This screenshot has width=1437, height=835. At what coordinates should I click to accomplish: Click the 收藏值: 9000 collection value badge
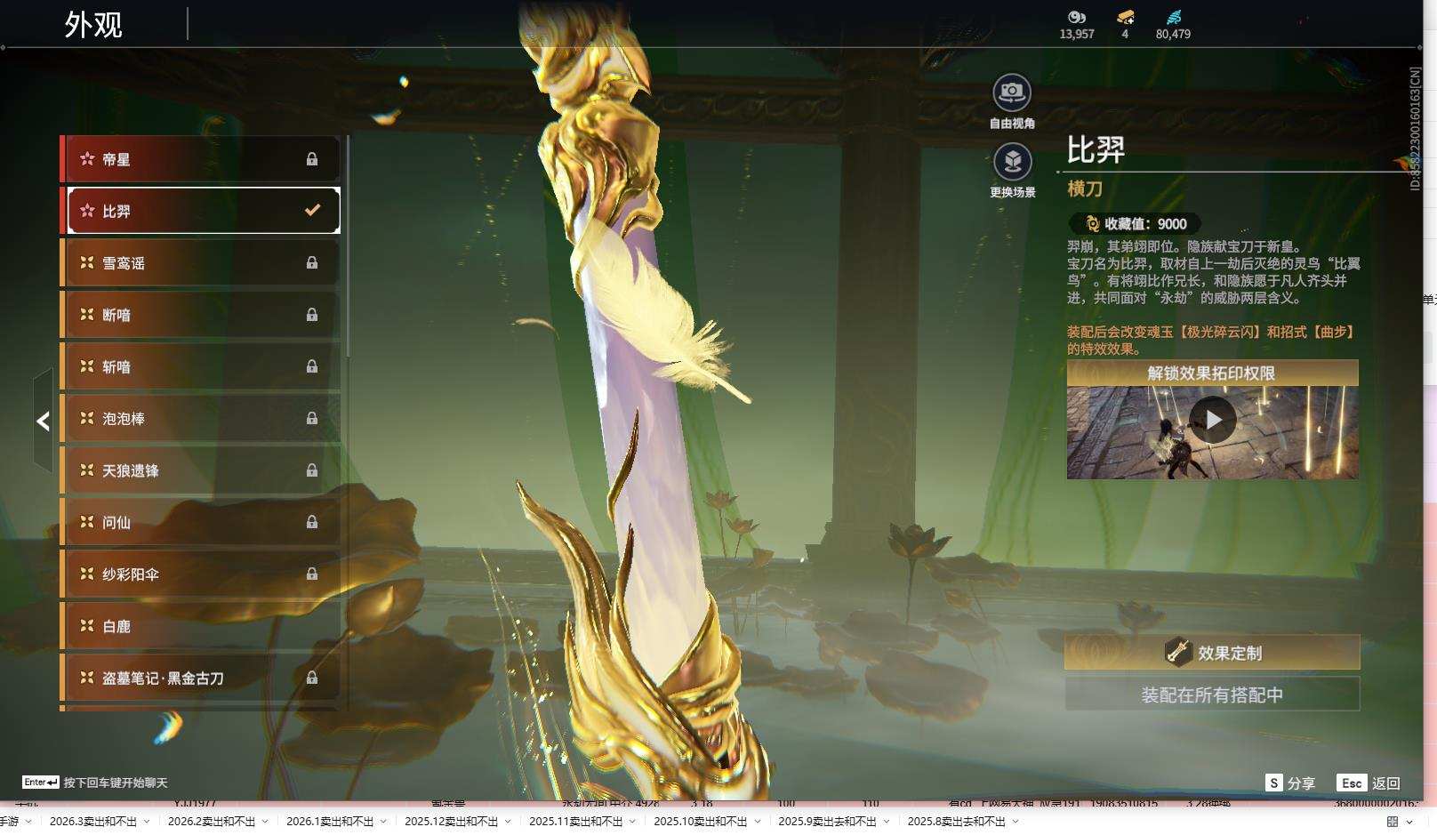[x=1136, y=224]
